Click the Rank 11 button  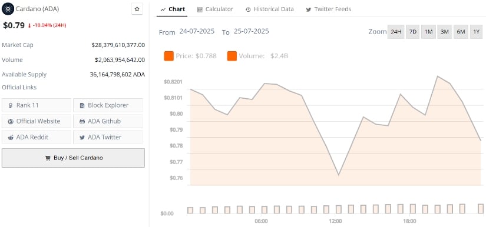coord(37,105)
